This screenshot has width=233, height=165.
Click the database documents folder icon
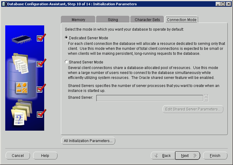pos(20,63)
